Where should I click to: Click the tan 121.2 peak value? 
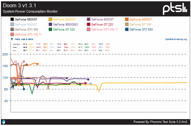pos(73,47)
